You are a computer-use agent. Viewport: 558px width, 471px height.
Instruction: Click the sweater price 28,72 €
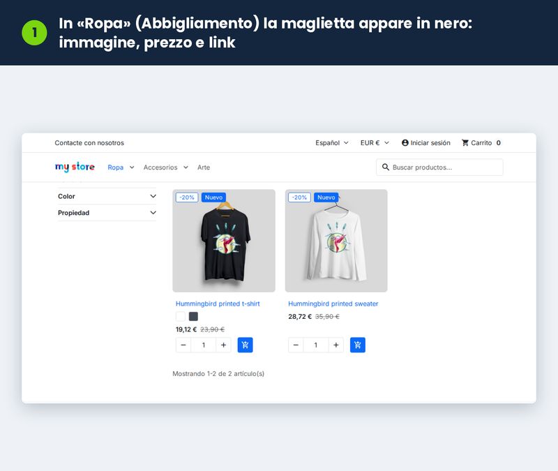(x=300, y=317)
